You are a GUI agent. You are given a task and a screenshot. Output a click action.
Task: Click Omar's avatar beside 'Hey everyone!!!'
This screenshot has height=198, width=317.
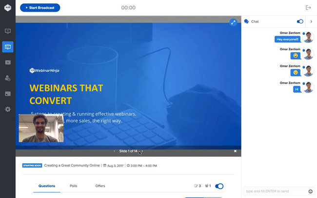(x=309, y=37)
